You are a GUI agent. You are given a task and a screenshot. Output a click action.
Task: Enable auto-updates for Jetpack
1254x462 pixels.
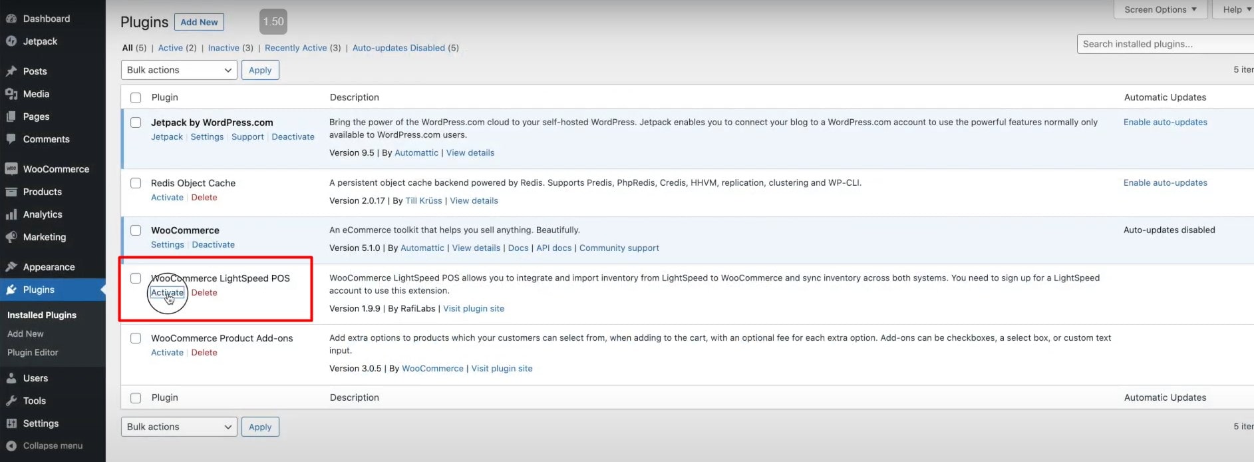1165,122
